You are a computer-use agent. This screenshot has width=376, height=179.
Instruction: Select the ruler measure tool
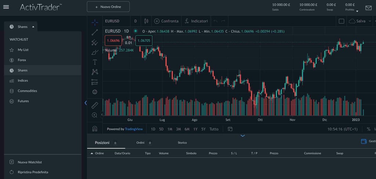(95, 106)
